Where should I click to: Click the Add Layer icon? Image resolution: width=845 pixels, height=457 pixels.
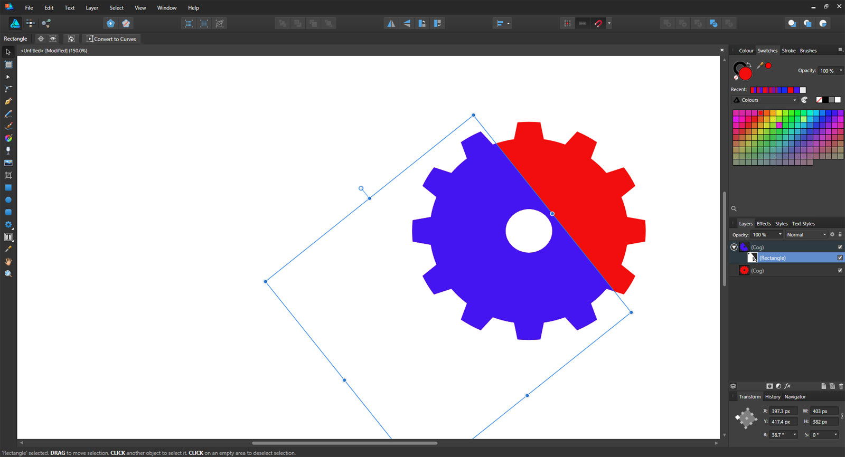click(823, 386)
